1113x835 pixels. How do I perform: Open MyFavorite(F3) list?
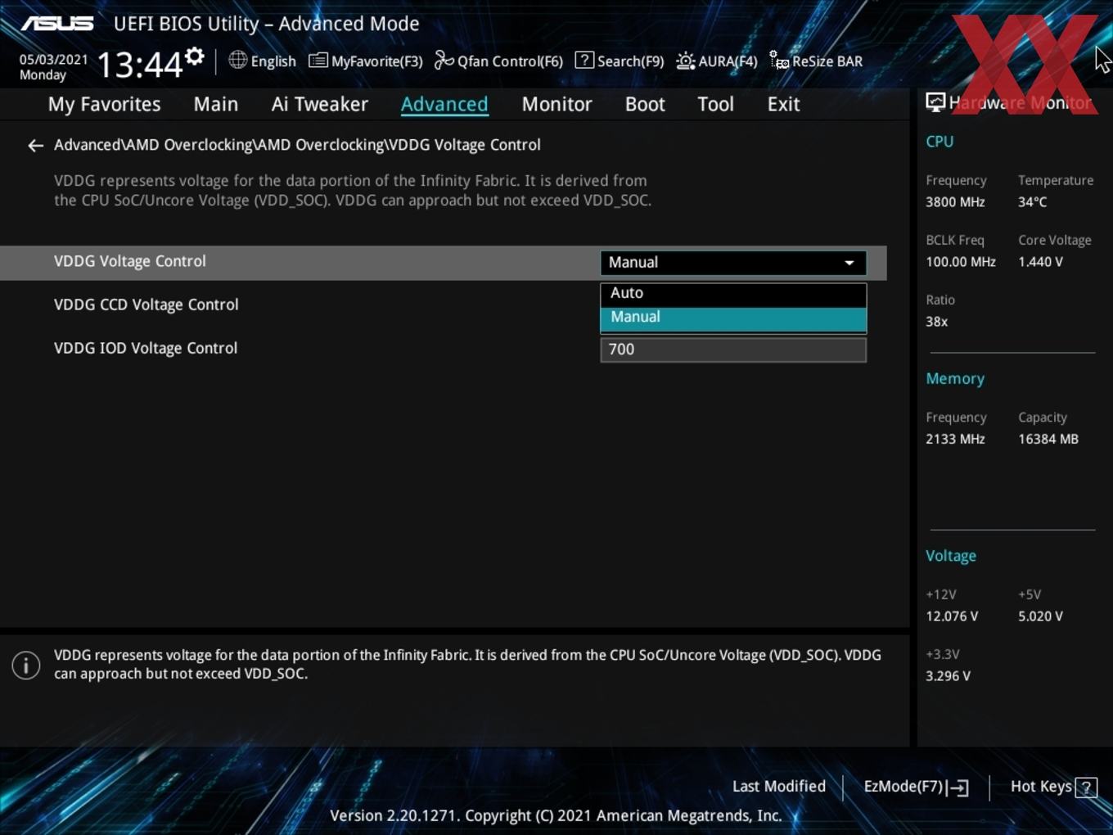click(x=365, y=61)
